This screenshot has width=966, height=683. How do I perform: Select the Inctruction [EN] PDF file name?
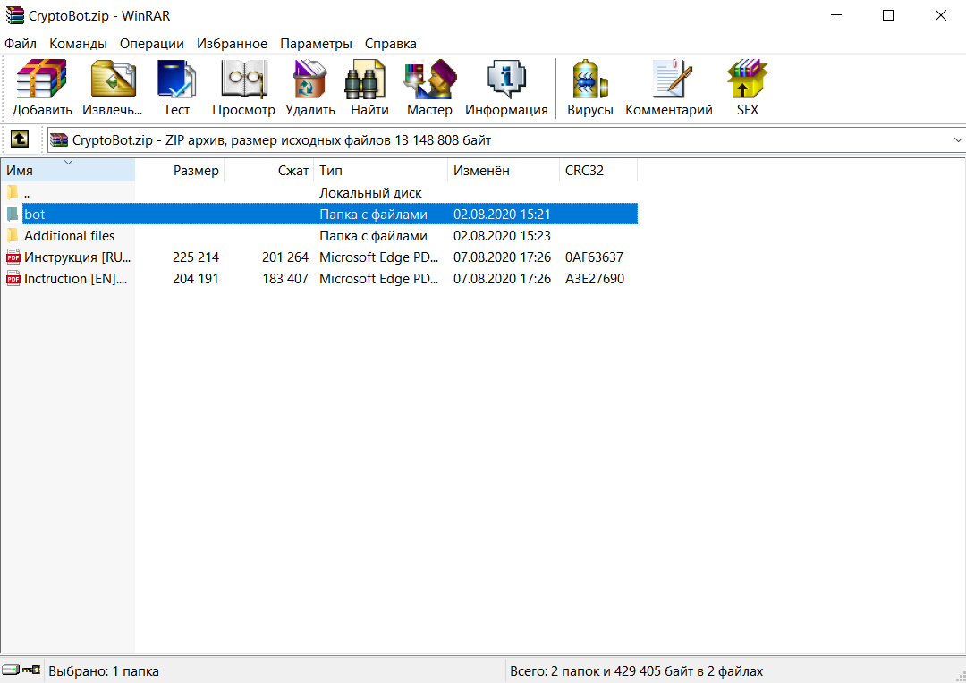(76, 279)
